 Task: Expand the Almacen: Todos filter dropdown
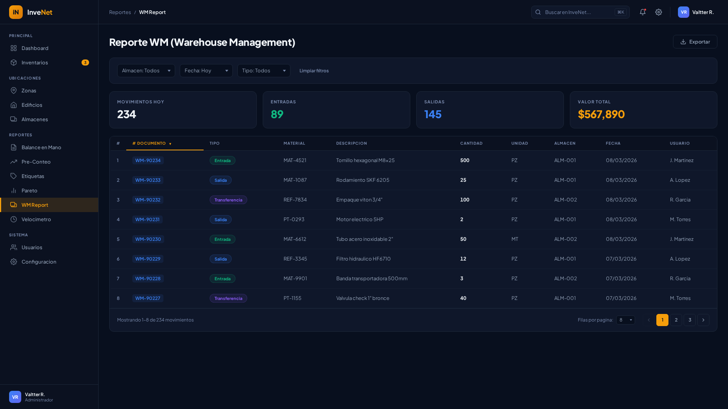coord(146,71)
